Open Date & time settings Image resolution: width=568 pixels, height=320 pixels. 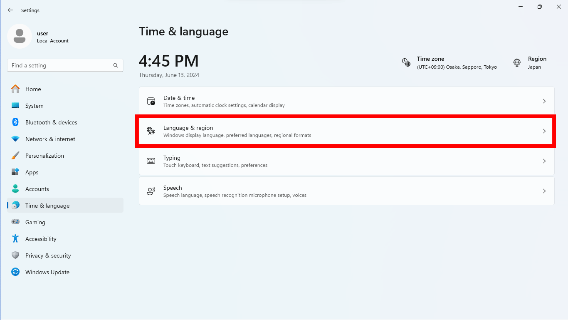tap(346, 101)
